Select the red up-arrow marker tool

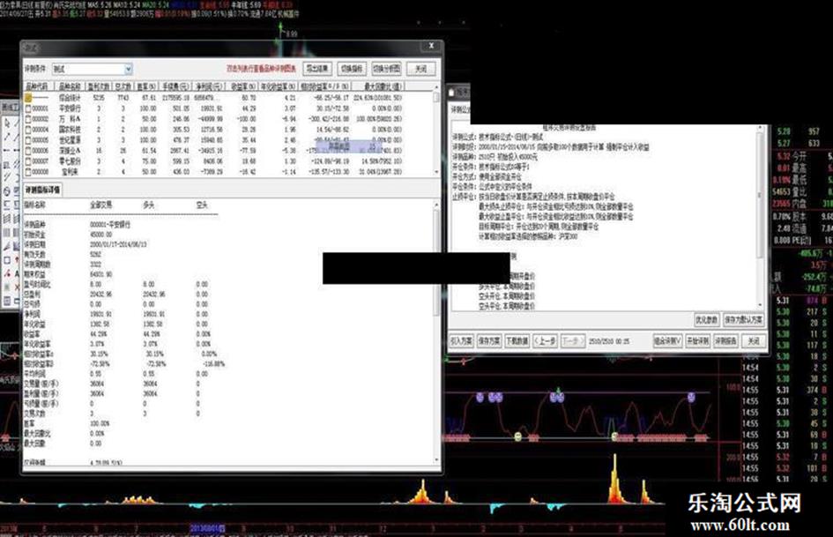click(x=17, y=260)
